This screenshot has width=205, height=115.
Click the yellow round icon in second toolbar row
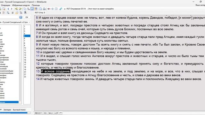17,13
